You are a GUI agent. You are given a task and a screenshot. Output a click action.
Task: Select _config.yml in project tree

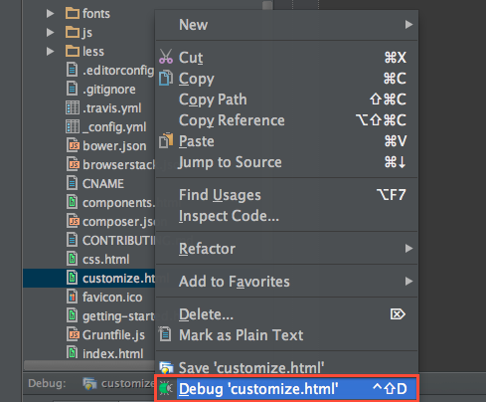pyautogui.click(x=114, y=127)
